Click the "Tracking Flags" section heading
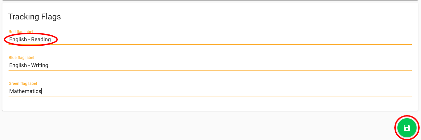The image size is (421, 140). [x=34, y=17]
